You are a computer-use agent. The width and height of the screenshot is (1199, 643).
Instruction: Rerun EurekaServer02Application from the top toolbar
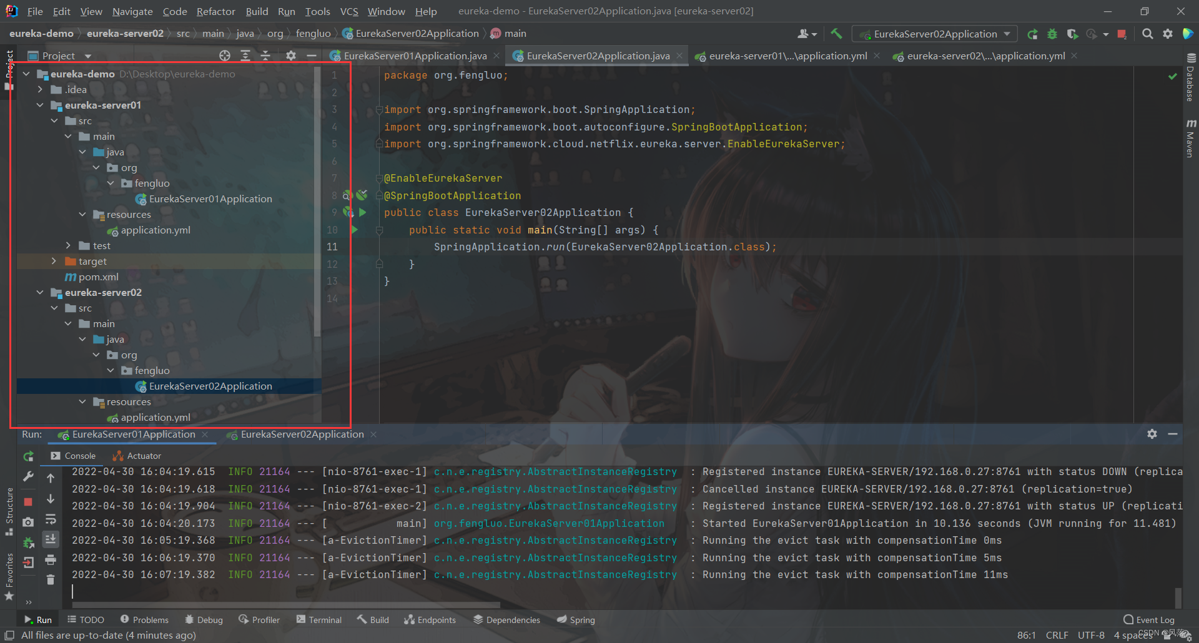tap(1033, 34)
